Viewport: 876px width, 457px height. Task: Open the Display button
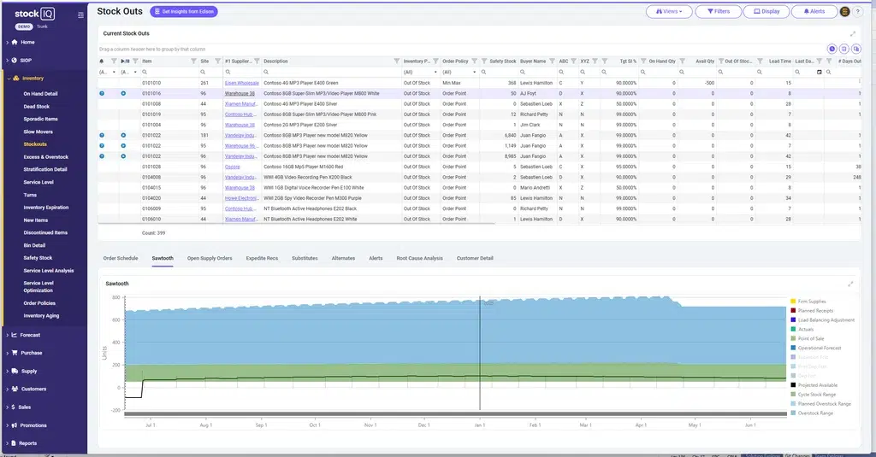[x=766, y=11]
